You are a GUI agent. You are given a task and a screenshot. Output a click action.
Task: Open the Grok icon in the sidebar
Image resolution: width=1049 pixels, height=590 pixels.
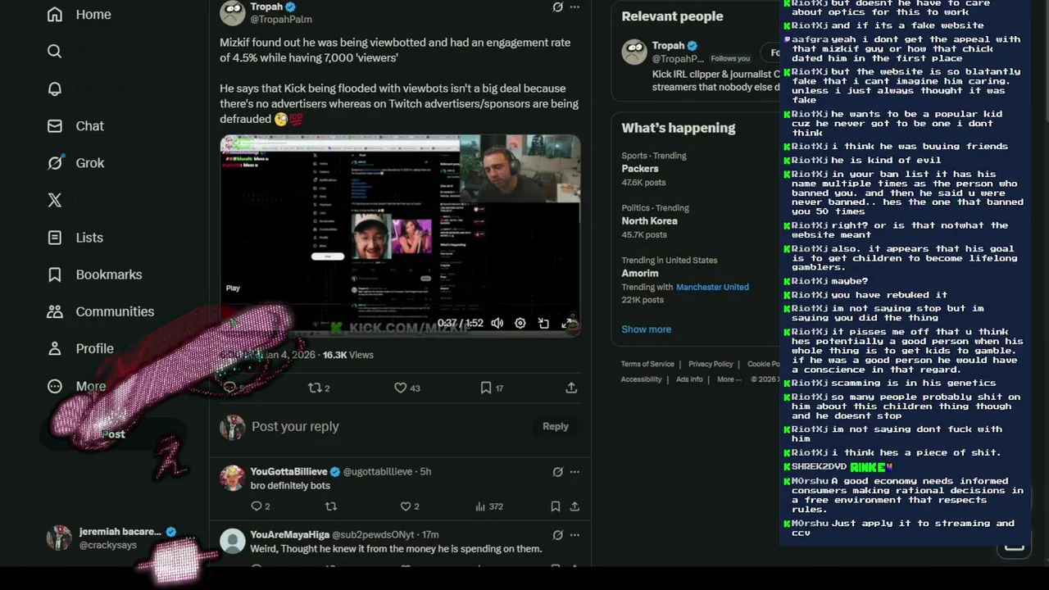[55, 162]
